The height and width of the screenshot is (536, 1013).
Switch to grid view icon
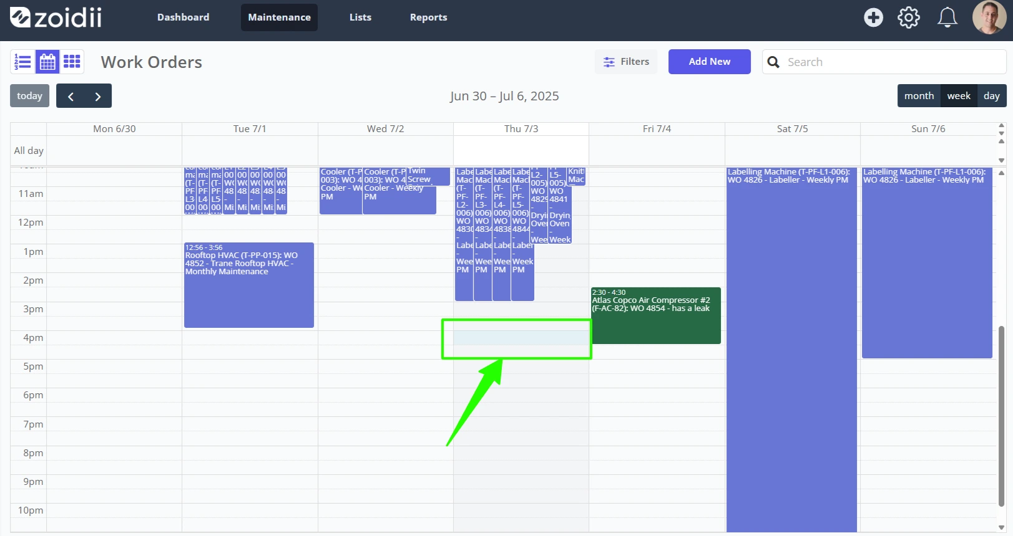[x=72, y=62]
